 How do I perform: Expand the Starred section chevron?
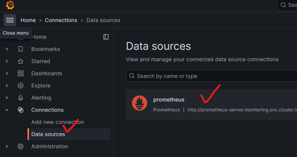tap(7, 61)
